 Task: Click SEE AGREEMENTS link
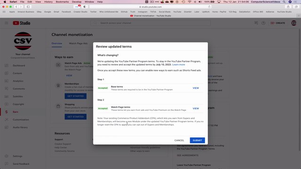pyautogui.click(x=188, y=155)
